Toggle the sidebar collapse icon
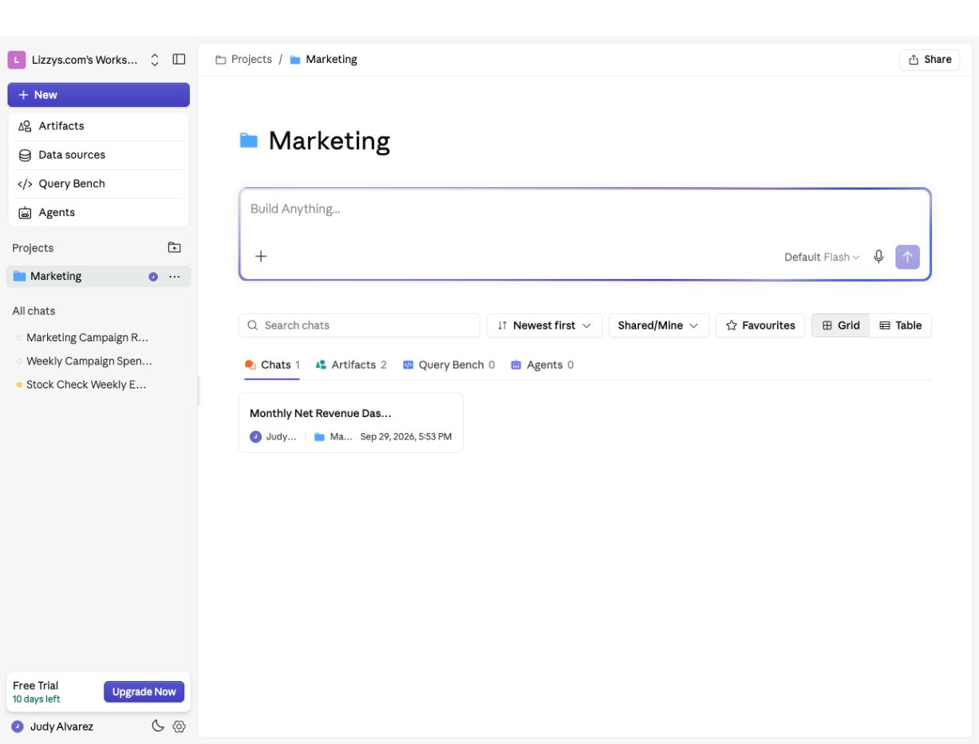Screen dimensions: 979x744 click(x=179, y=60)
